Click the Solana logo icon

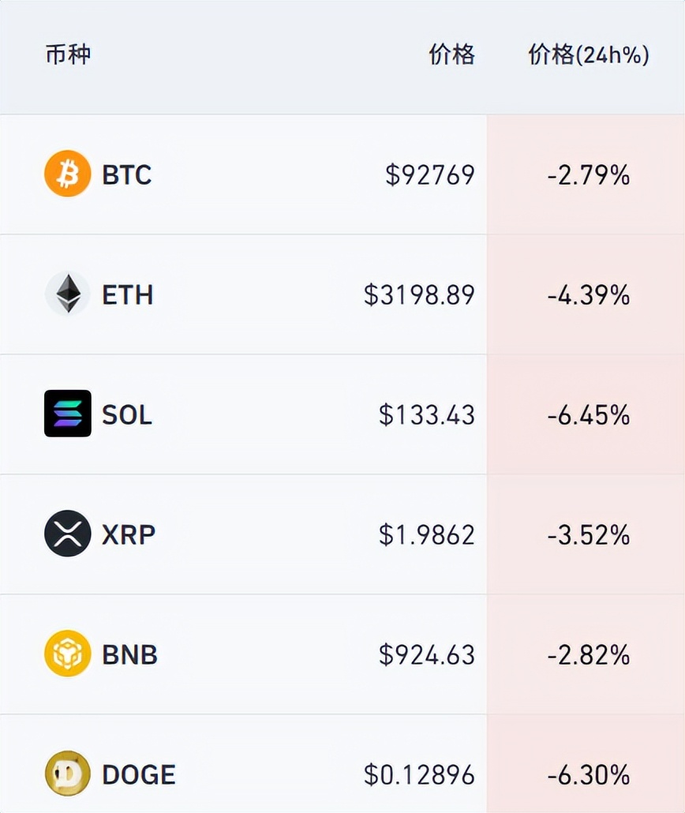point(68,414)
